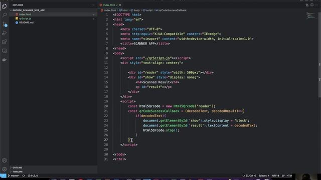The width and height of the screenshot is (321, 180).
Task: Click the ./qrScript.js link on line 10
Action: coord(157,58)
